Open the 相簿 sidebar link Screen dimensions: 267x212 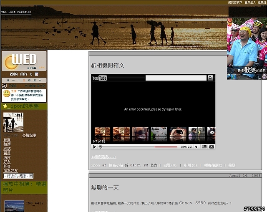pyautogui.click(x=7, y=144)
